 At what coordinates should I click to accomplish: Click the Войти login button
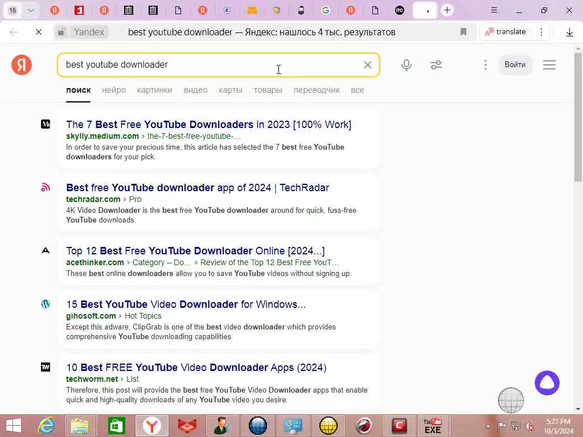pos(515,65)
